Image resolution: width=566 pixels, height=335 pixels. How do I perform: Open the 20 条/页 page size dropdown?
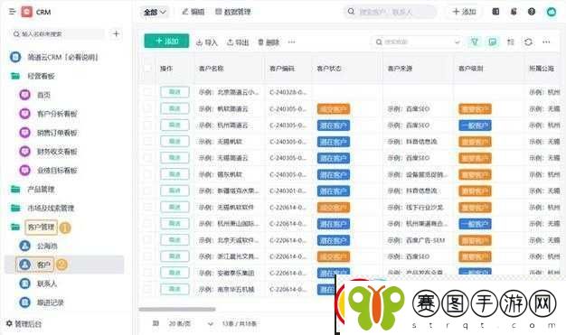coord(192,324)
